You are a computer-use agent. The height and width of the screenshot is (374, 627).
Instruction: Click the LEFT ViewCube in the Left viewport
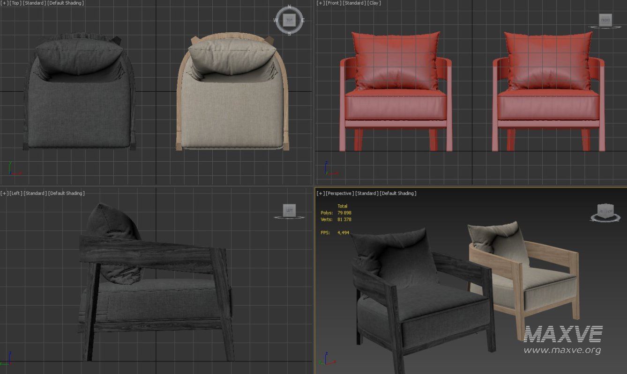tap(289, 211)
